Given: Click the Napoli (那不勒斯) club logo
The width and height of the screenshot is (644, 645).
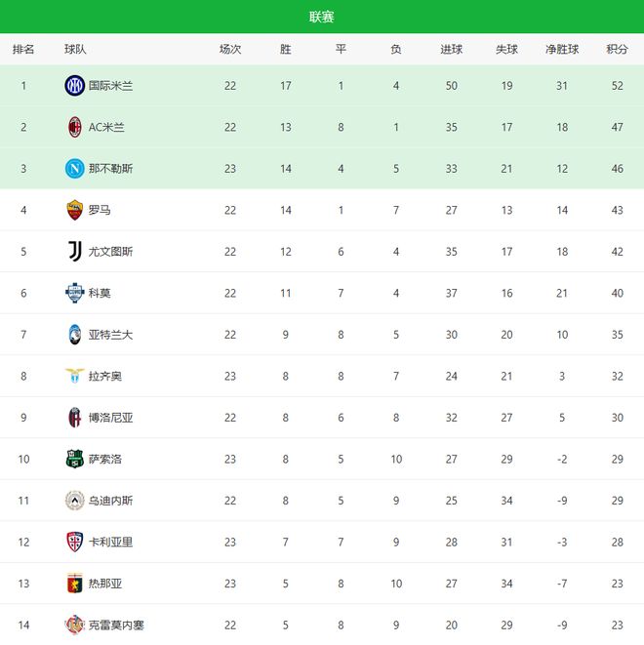Looking at the screenshot, I should (x=75, y=169).
